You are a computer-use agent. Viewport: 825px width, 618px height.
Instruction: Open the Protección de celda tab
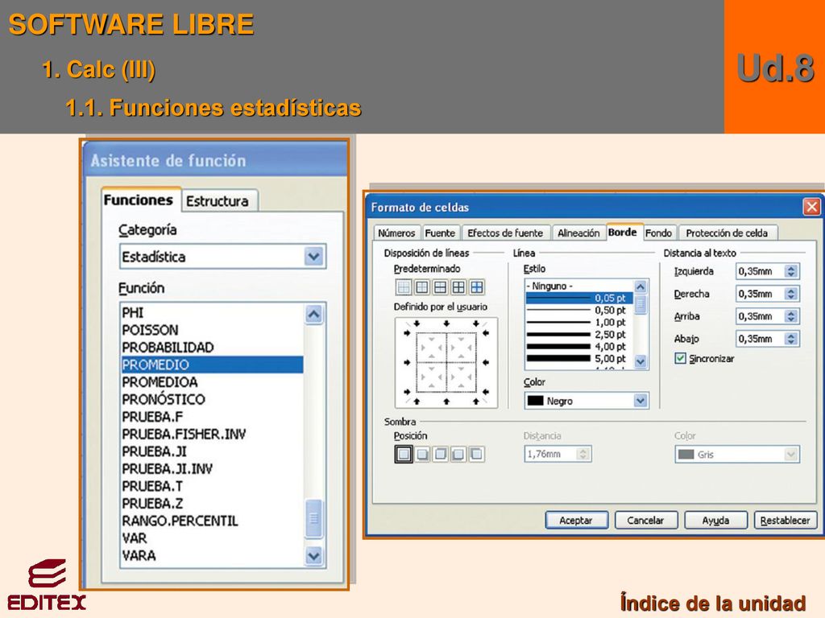[728, 233]
